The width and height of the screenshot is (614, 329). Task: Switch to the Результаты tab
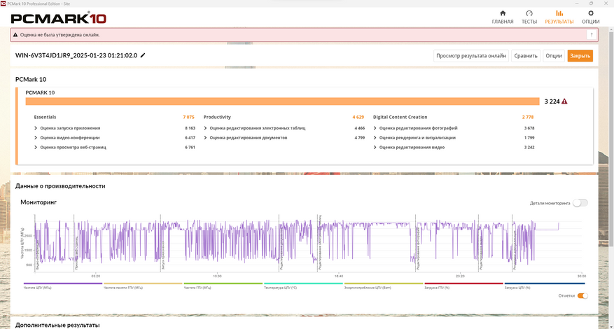click(x=559, y=17)
